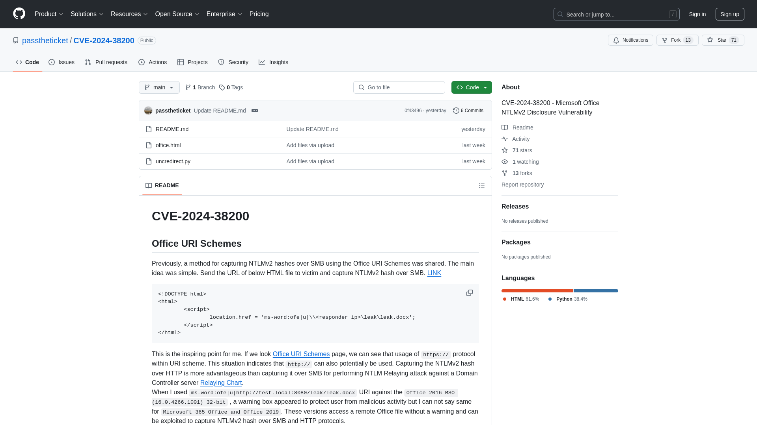Click the HTML language bar segment
757x425 pixels.
pos(537,291)
